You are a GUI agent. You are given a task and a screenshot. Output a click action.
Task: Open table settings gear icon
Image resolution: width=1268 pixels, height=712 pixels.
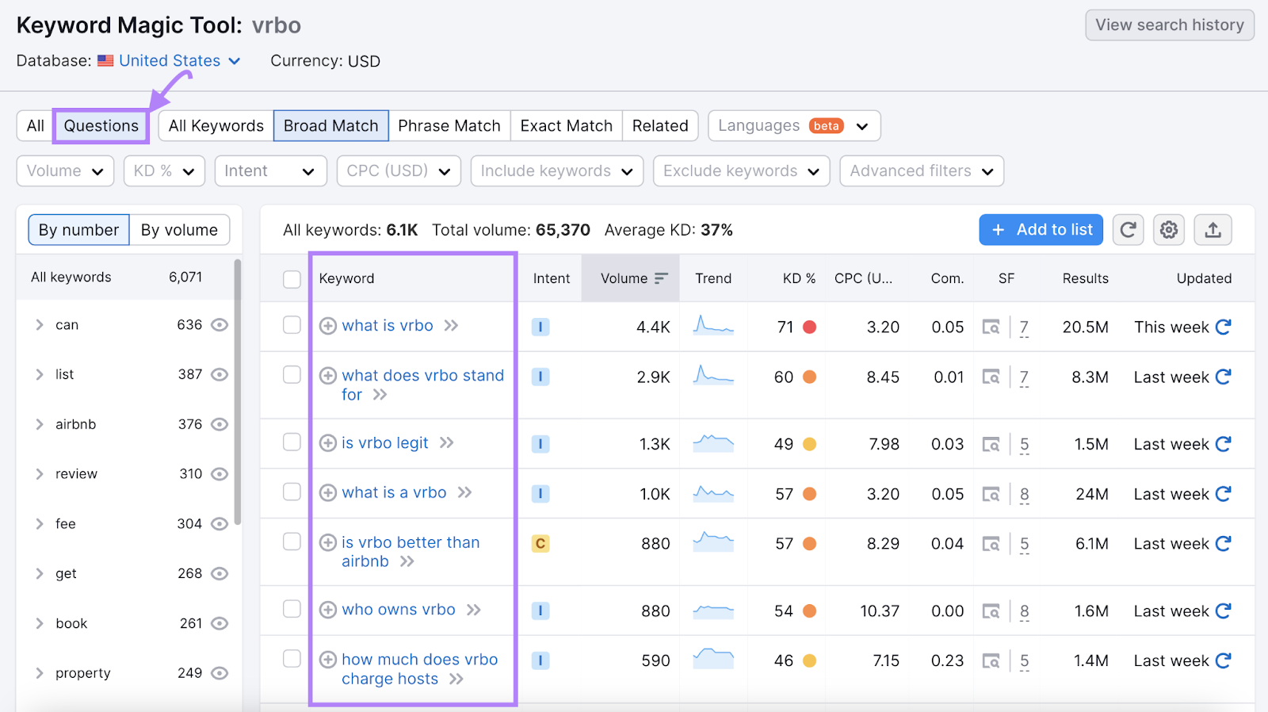(x=1169, y=230)
